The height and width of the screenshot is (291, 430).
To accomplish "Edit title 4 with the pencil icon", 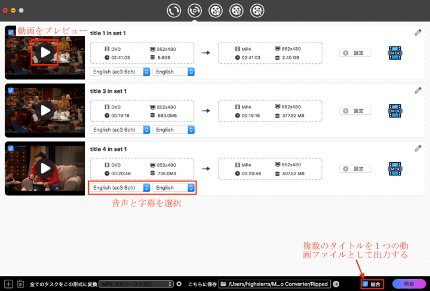I will [x=418, y=148].
